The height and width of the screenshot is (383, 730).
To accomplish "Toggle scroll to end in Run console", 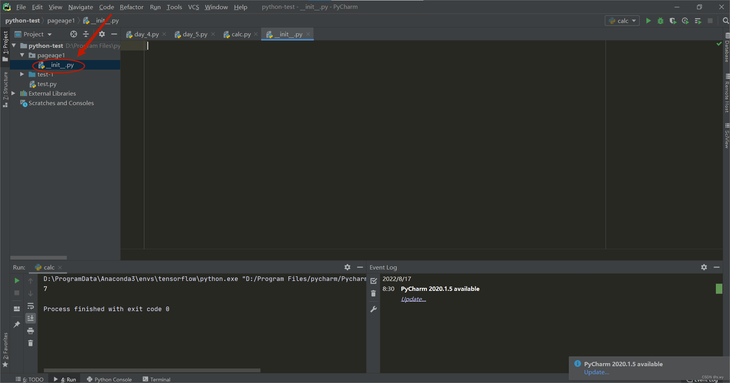I will coord(31,318).
